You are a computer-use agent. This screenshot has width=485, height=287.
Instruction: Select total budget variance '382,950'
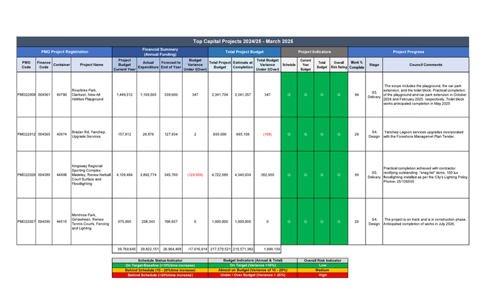click(x=267, y=175)
